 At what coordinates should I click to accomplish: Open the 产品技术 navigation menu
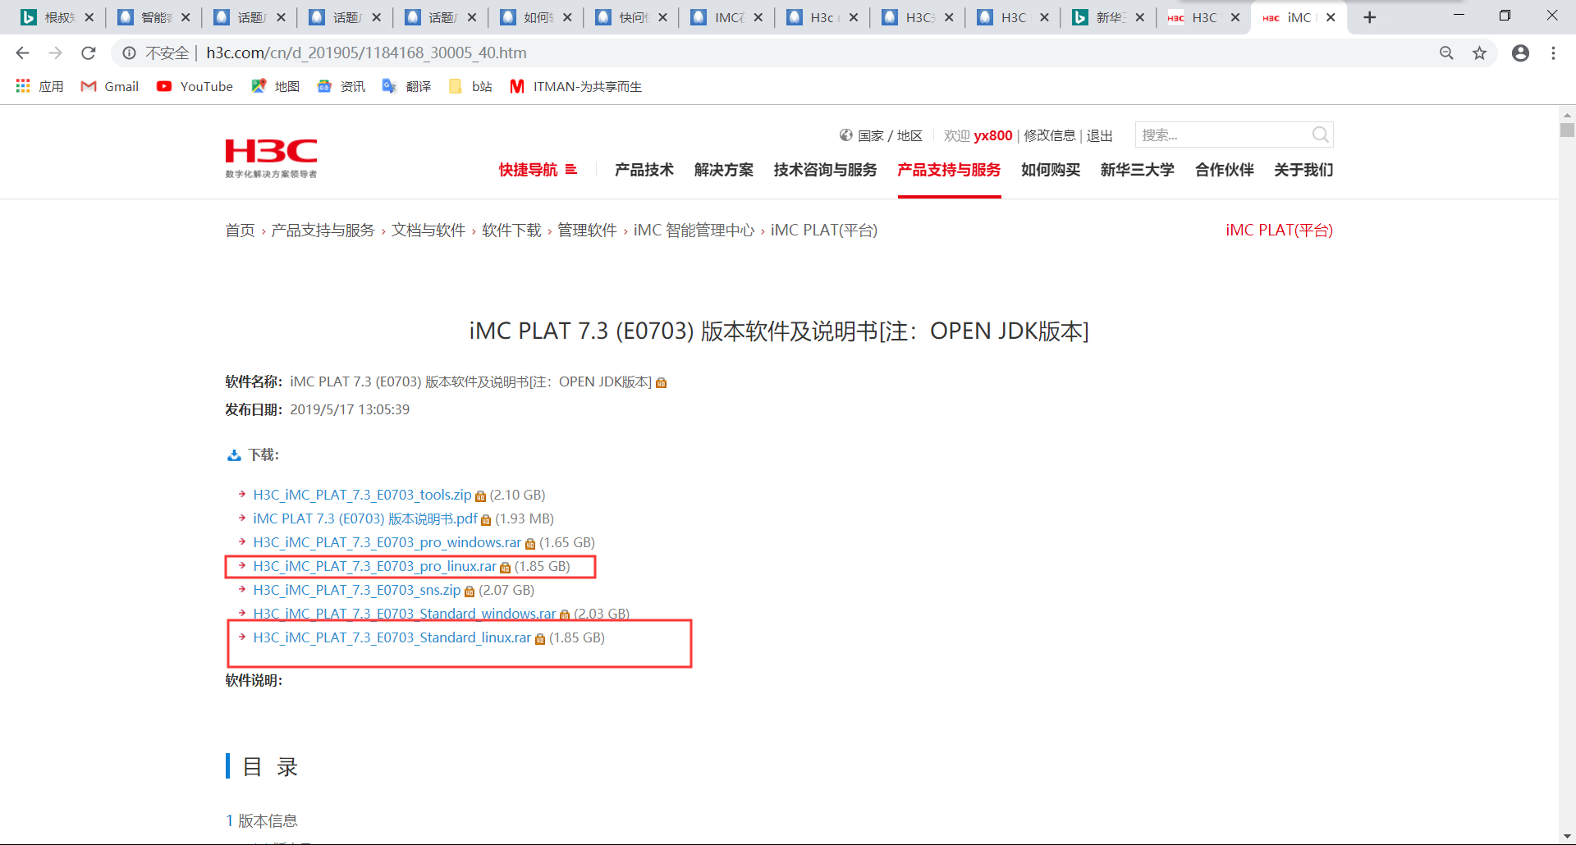coord(644,170)
